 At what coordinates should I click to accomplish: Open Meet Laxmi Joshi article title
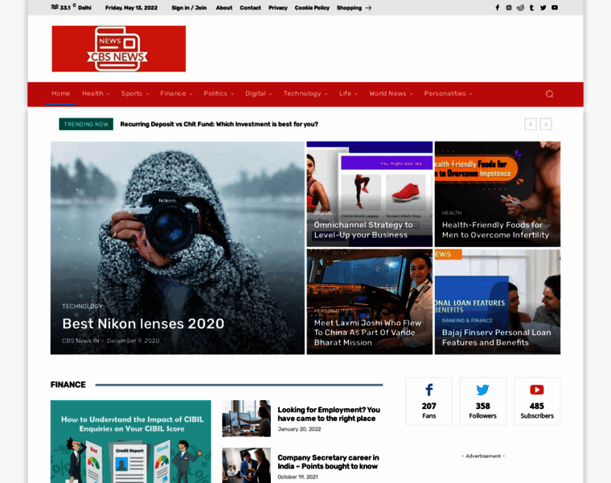(x=367, y=332)
